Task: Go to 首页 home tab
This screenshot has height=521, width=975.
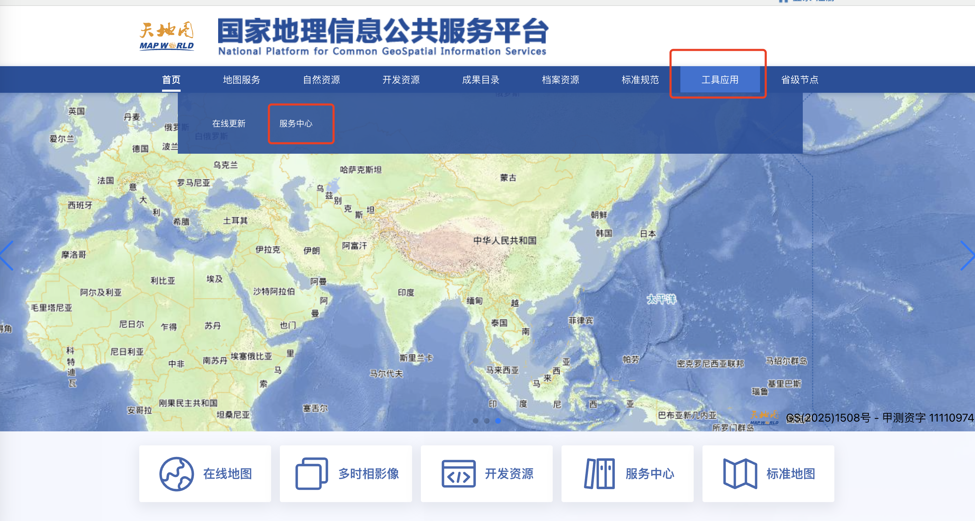Action: click(x=171, y=80)
